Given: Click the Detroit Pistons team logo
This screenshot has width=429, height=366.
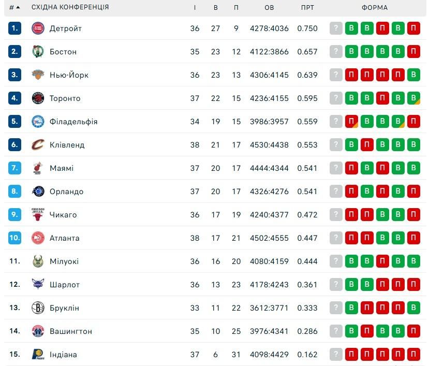Looking at the screenshot, I should (x=38, y=28).
